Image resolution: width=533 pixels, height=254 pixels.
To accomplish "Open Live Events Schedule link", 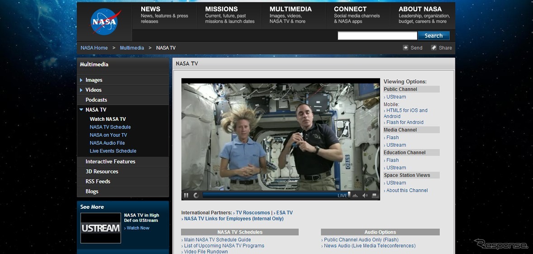I will click(x=113, y=151).
